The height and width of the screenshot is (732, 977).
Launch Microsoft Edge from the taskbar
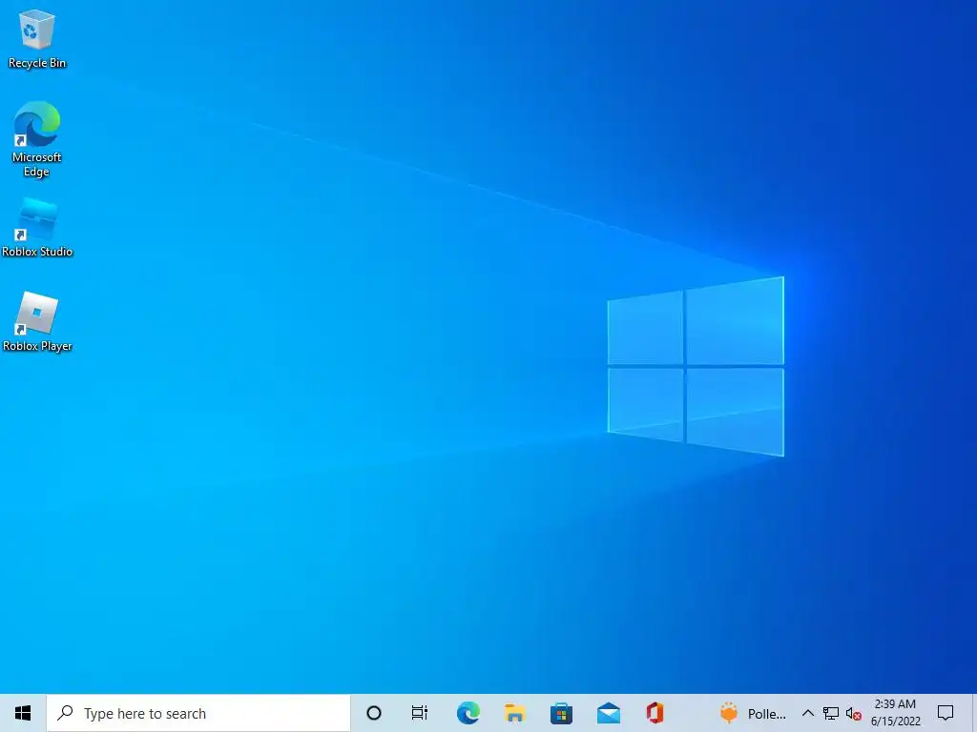pos(468,713)
